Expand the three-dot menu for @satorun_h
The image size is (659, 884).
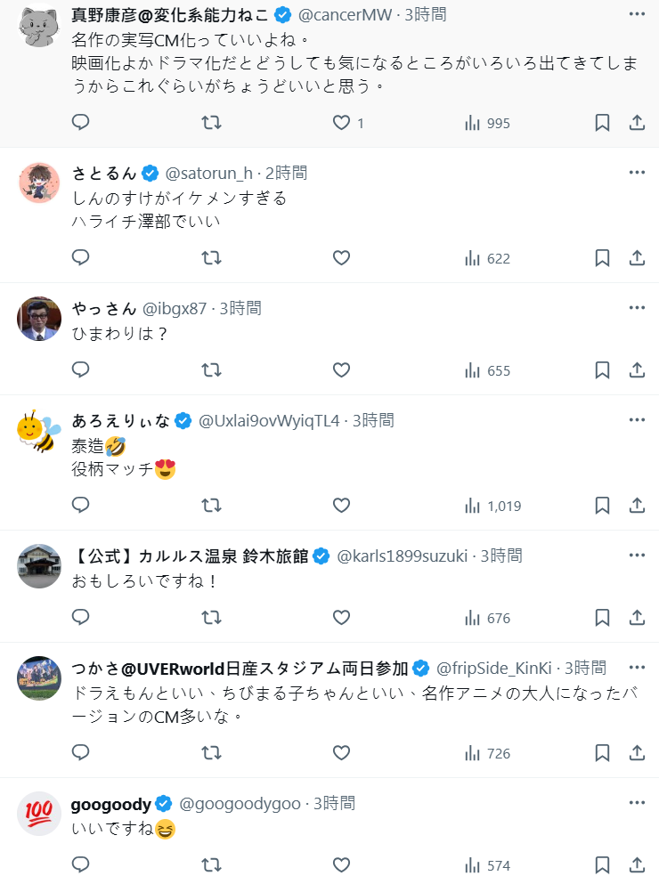(637, 173)
